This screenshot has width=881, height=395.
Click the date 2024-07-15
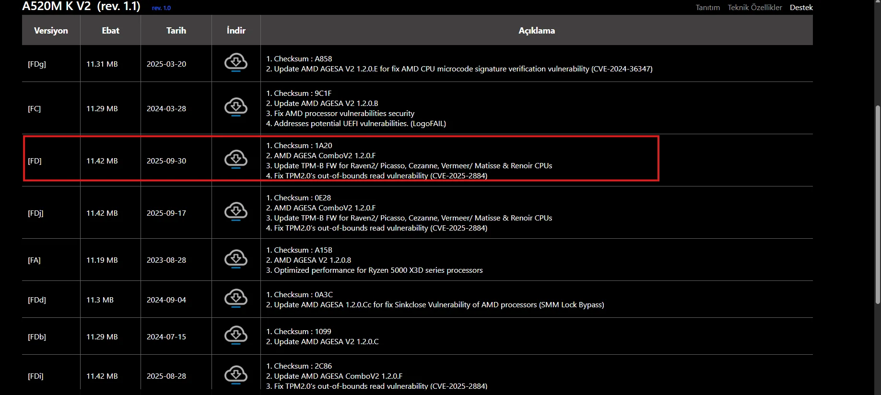coord(166,337)
